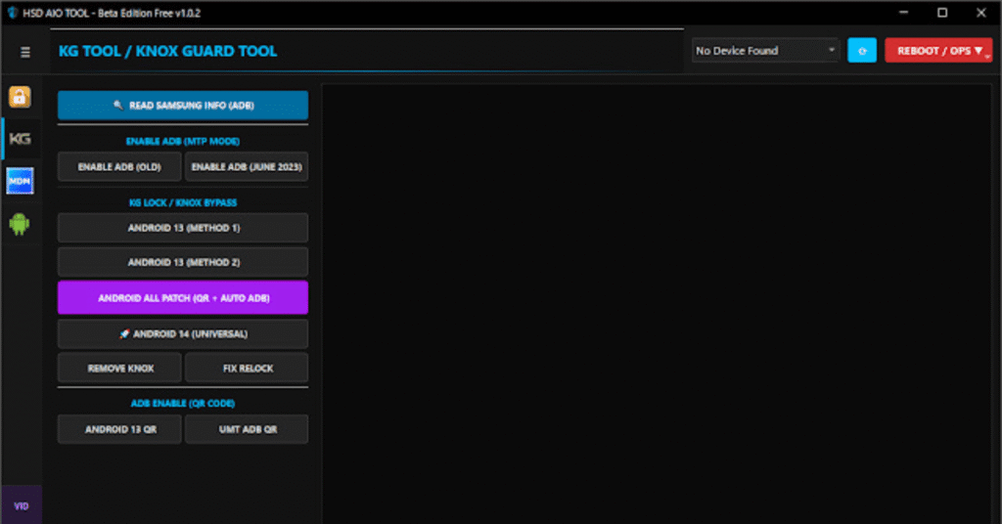The height and width of the screenshot is (524, 1002).
Task: Run Android 13 (Method 1) bypass
Action: tap(183, 228)
